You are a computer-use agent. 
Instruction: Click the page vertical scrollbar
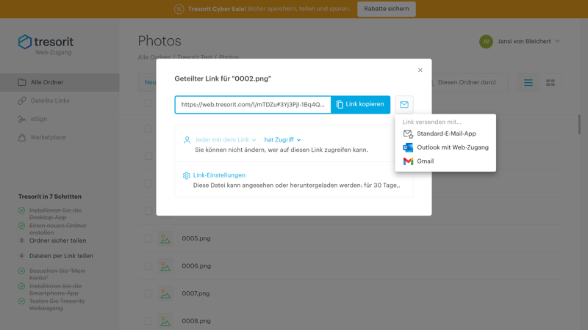tap(579, 125)
